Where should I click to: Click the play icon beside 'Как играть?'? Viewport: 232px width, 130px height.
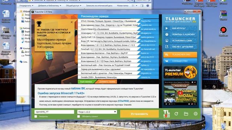pos(167,28)
